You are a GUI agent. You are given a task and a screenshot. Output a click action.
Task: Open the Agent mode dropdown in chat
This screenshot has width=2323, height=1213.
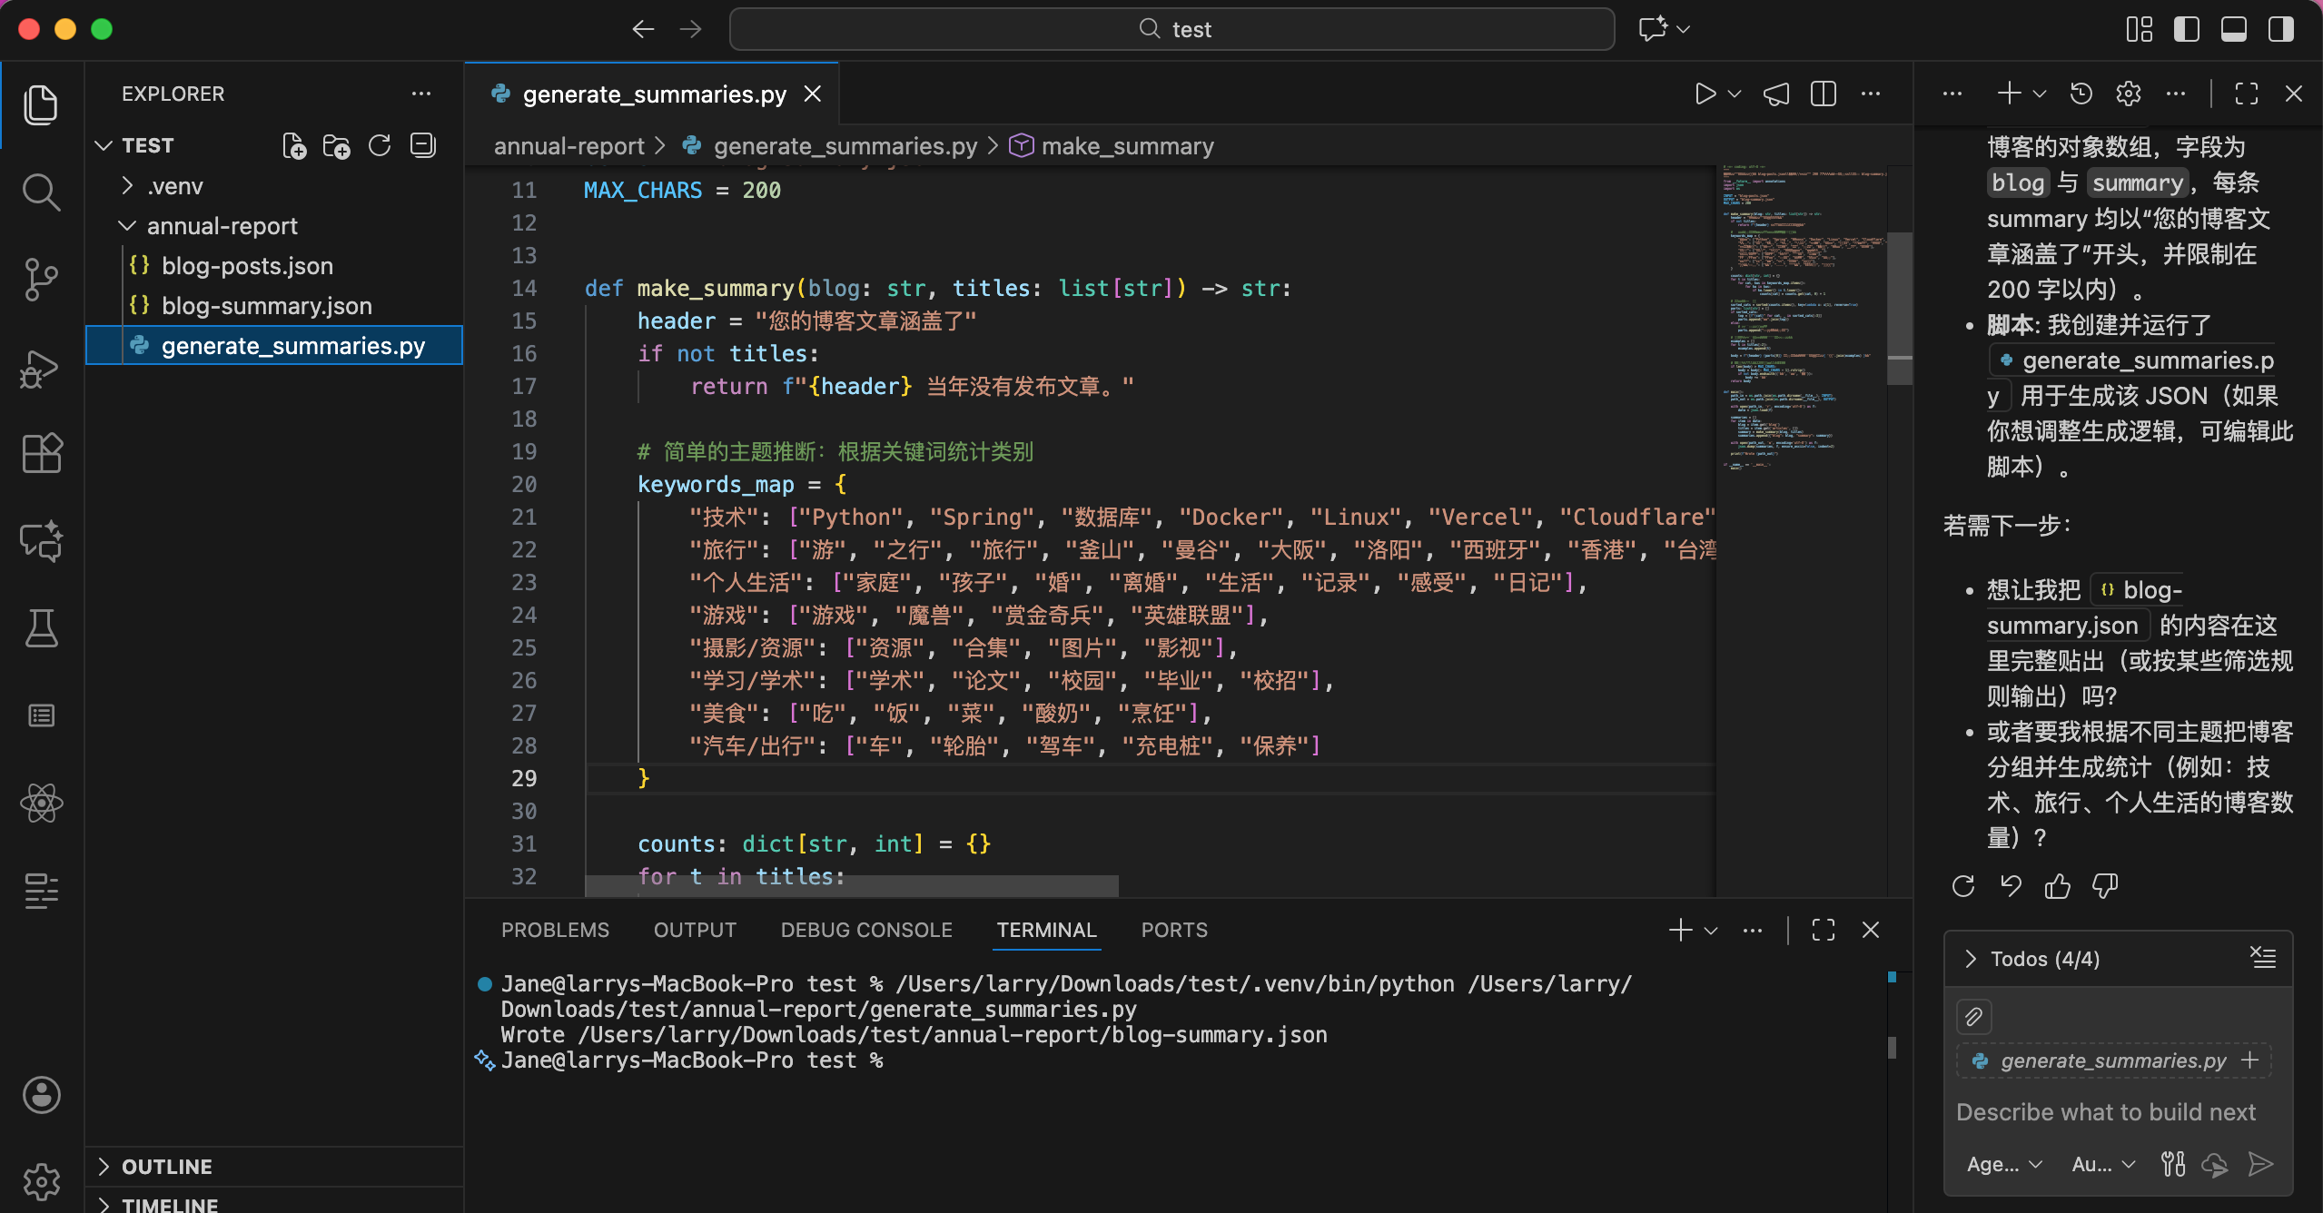pyautogui.click(x=2004, y=1164)
